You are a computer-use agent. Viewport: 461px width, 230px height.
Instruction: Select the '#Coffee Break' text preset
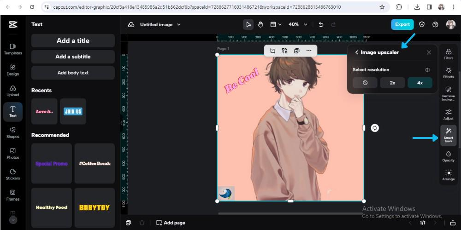95,163
